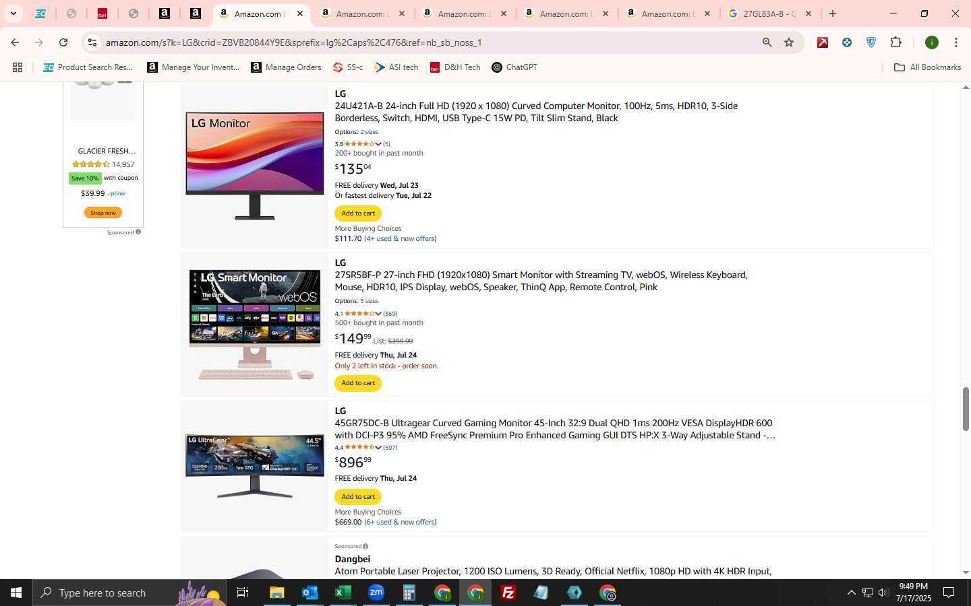Open the Adobe Acrobat extension icon
The height and width of the screenshot is (606, 971).
point(823,42)
